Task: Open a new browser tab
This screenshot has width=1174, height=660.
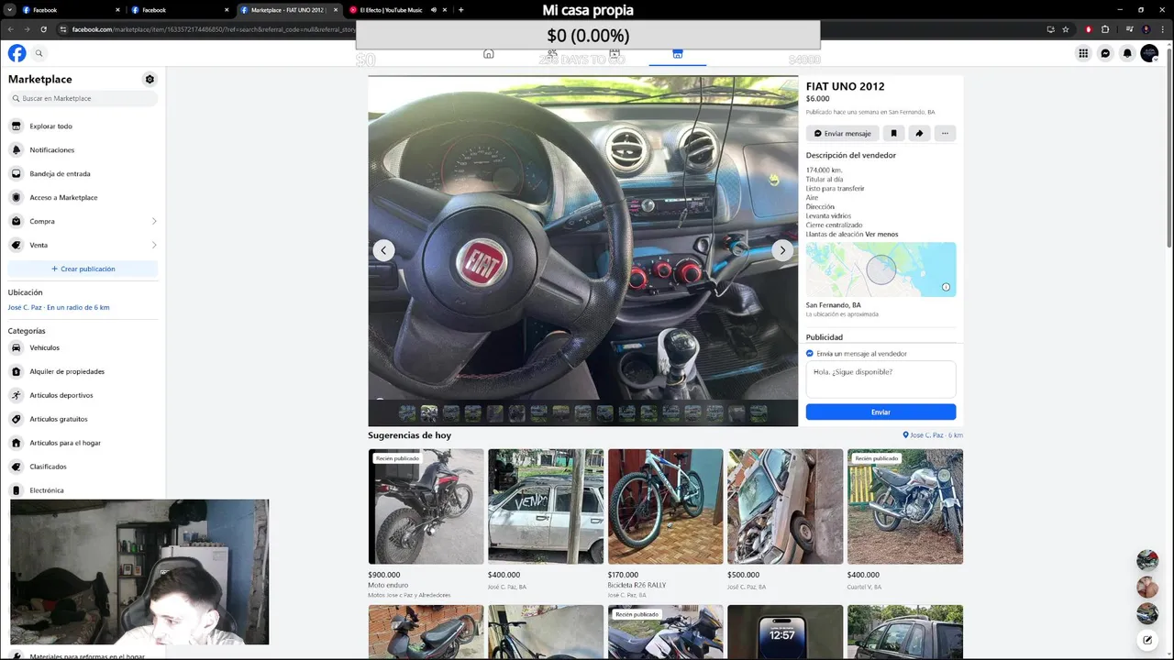Action: coord(460,10)
